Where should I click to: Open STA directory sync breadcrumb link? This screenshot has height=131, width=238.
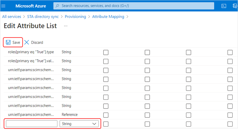pos(43,17)
